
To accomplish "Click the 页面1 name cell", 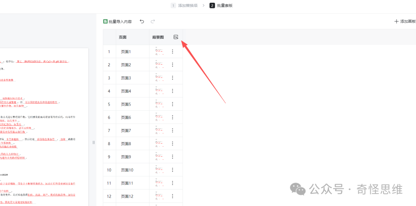I will (133, 52).
